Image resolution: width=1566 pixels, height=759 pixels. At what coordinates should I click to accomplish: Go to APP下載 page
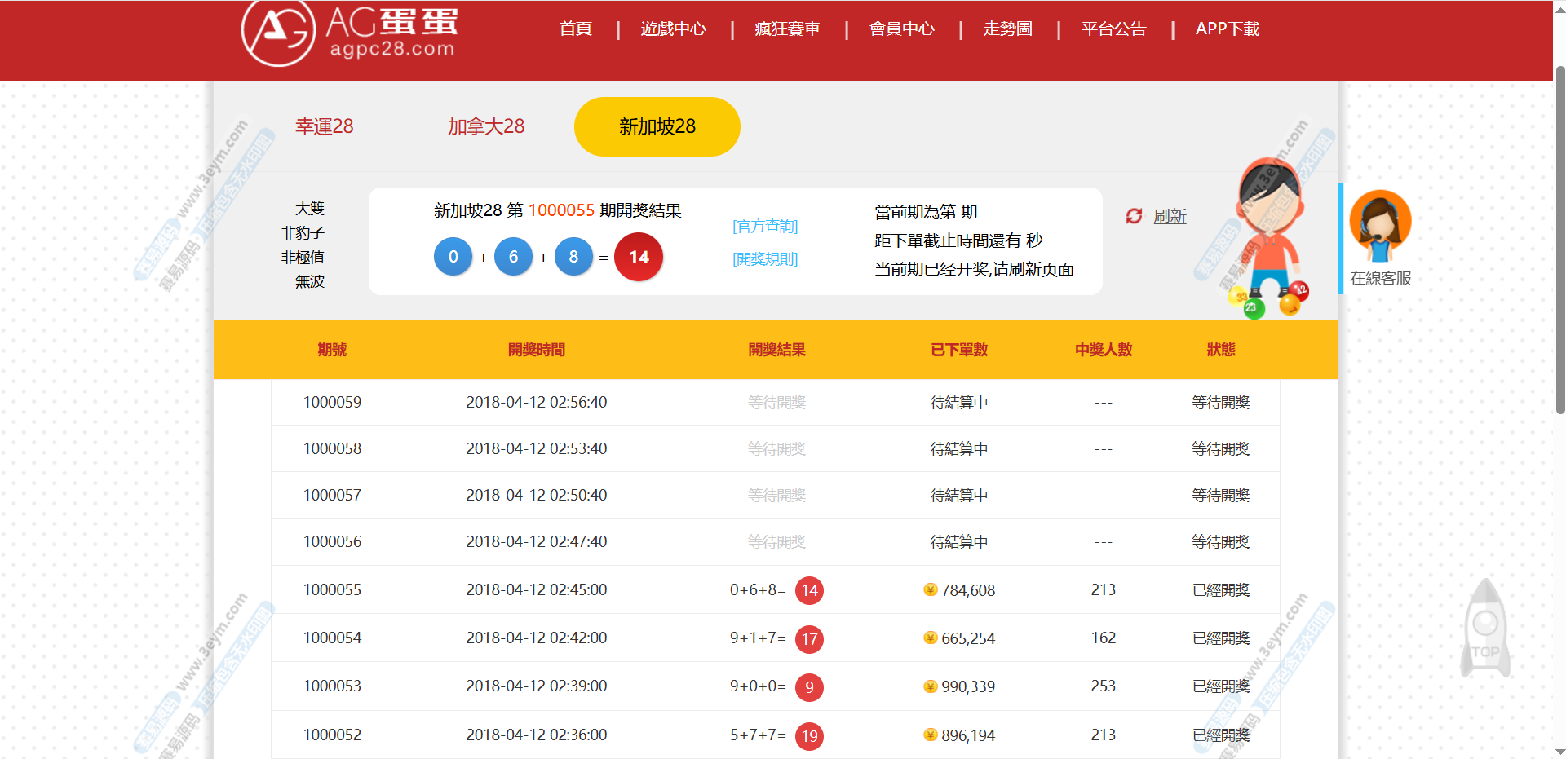[x=1227, y=29]
